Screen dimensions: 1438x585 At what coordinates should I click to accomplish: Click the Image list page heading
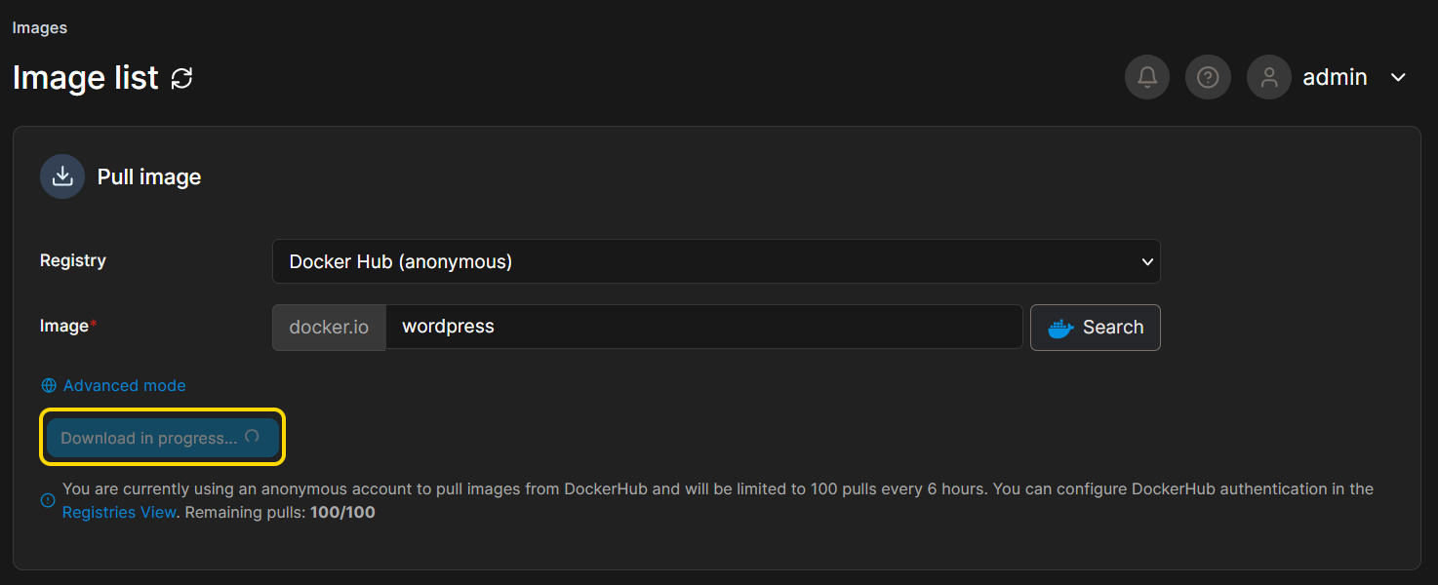click(85, 78)
